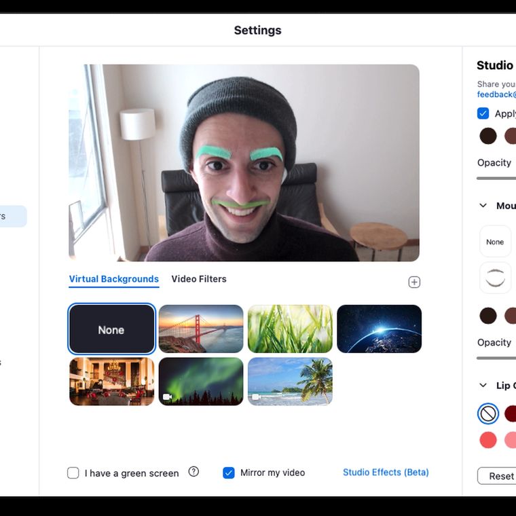Uncheck Mirror my video
This screenshot has width=516, height=516.
click(x=229, y=473)
